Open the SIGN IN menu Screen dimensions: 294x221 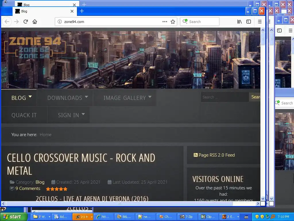[68, 115]
